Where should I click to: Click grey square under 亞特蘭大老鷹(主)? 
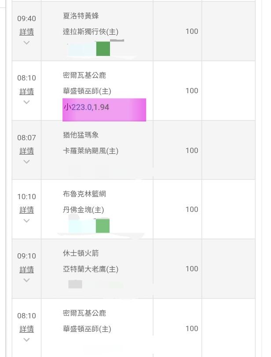coord(75,284)
